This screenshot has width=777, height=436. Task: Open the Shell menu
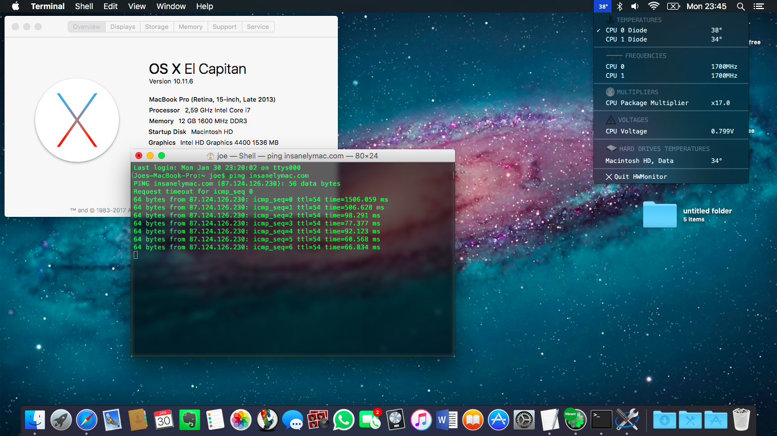(x=84, y=6)
